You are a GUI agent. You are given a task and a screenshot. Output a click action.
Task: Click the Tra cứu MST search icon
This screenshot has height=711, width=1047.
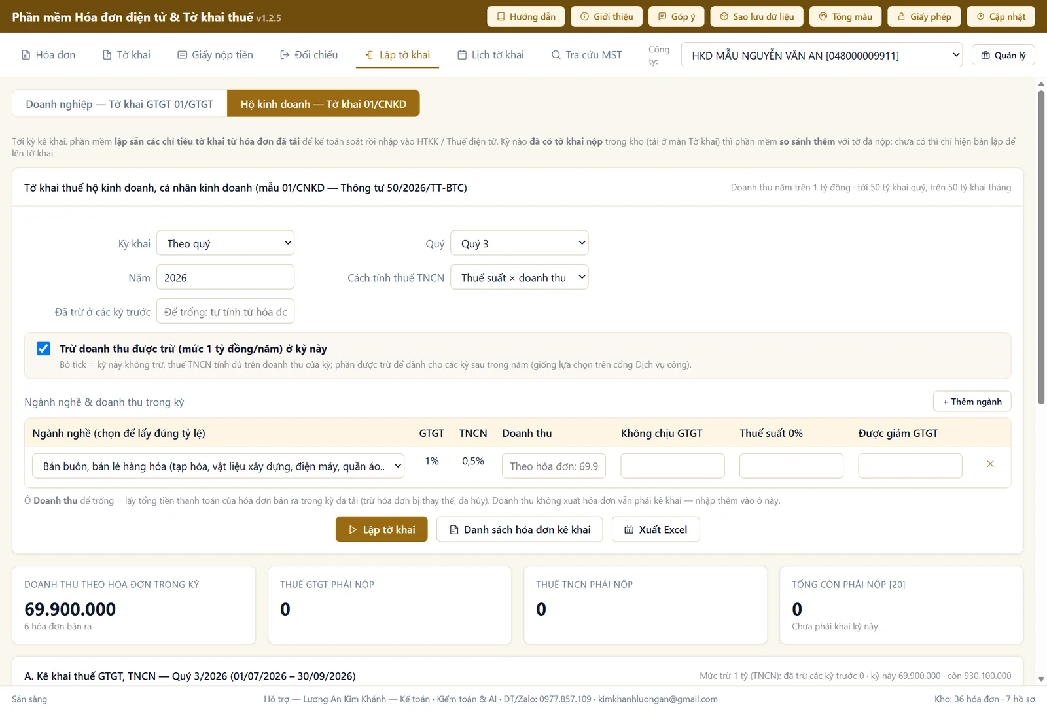pyautogui.click(x=556, y=55)
